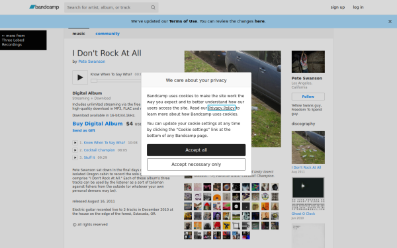The width and height of the screenshot is (397, 248).
Task: Focus the artist, album, or track search field
Action: (x=111, y=7)
